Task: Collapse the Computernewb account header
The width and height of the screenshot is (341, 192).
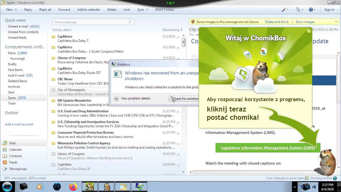Action: click(x=25, y=47)
